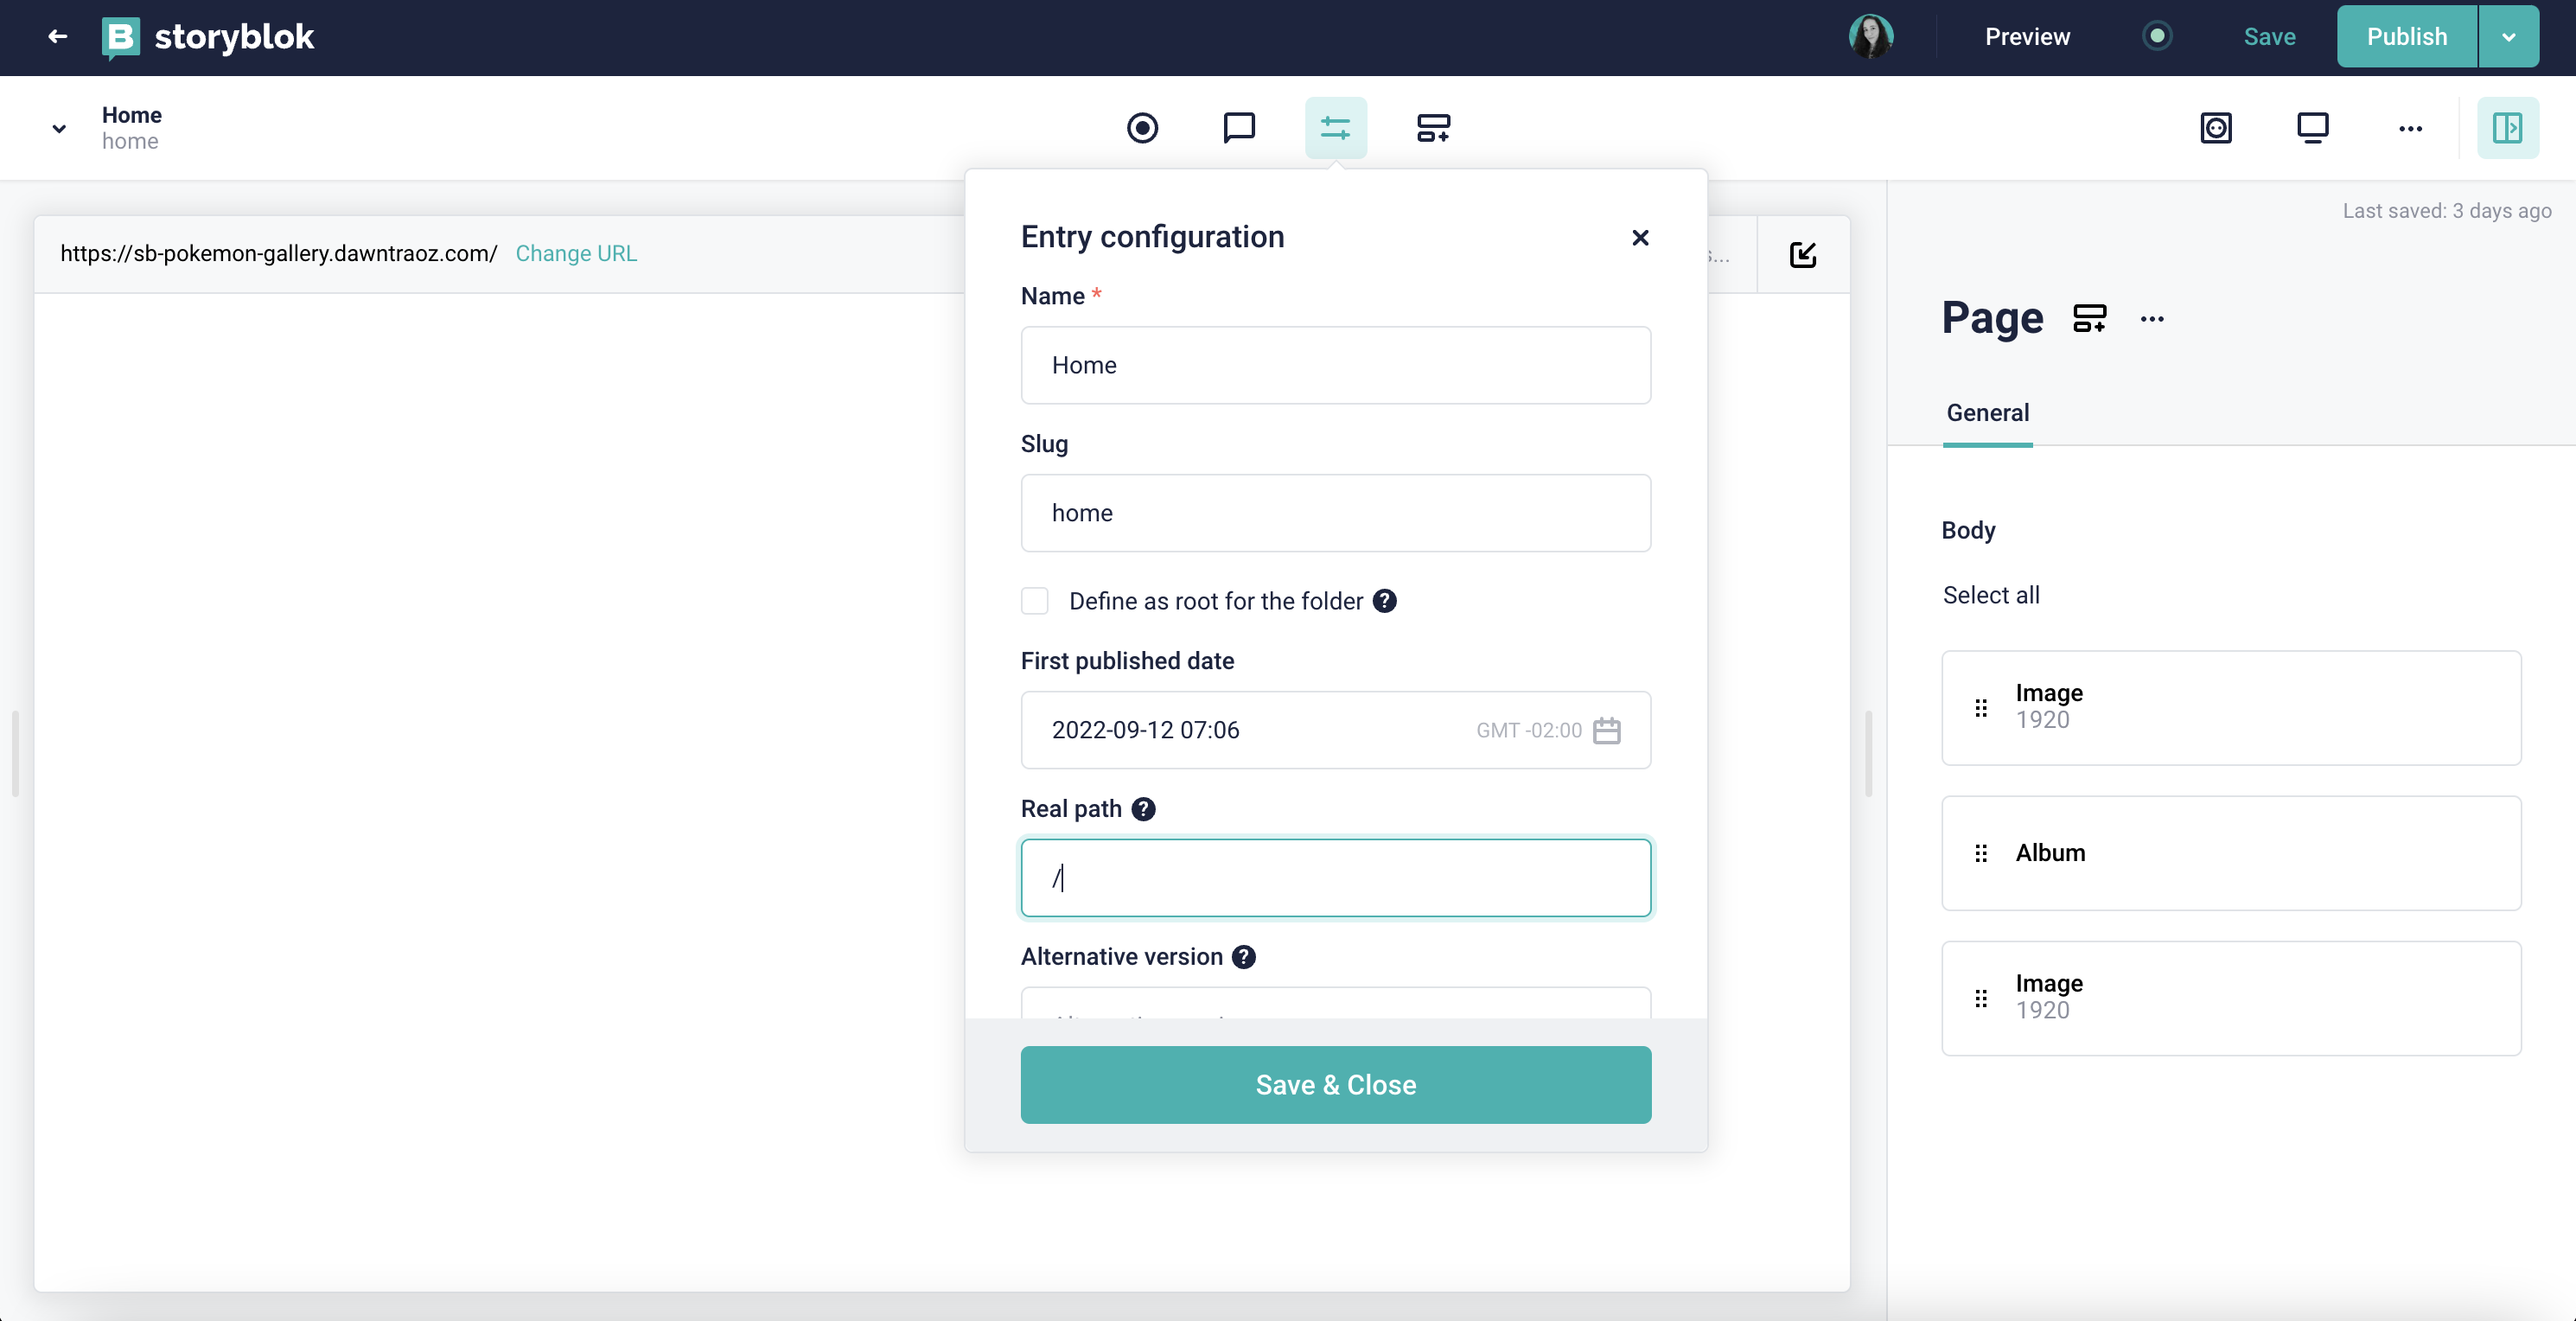Open preview in new window icon
Screen dimensions: 2576x1321
1802,255
